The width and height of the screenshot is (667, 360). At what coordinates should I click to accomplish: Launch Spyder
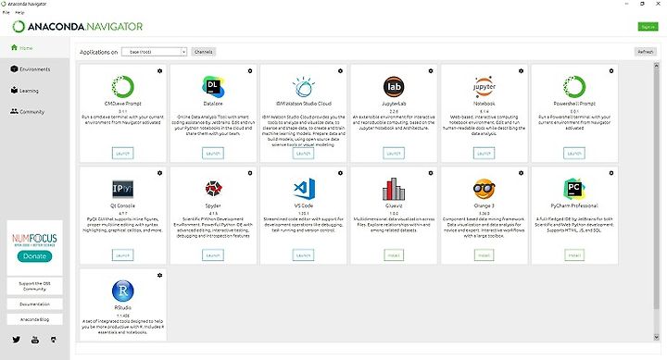pos(213,255)
